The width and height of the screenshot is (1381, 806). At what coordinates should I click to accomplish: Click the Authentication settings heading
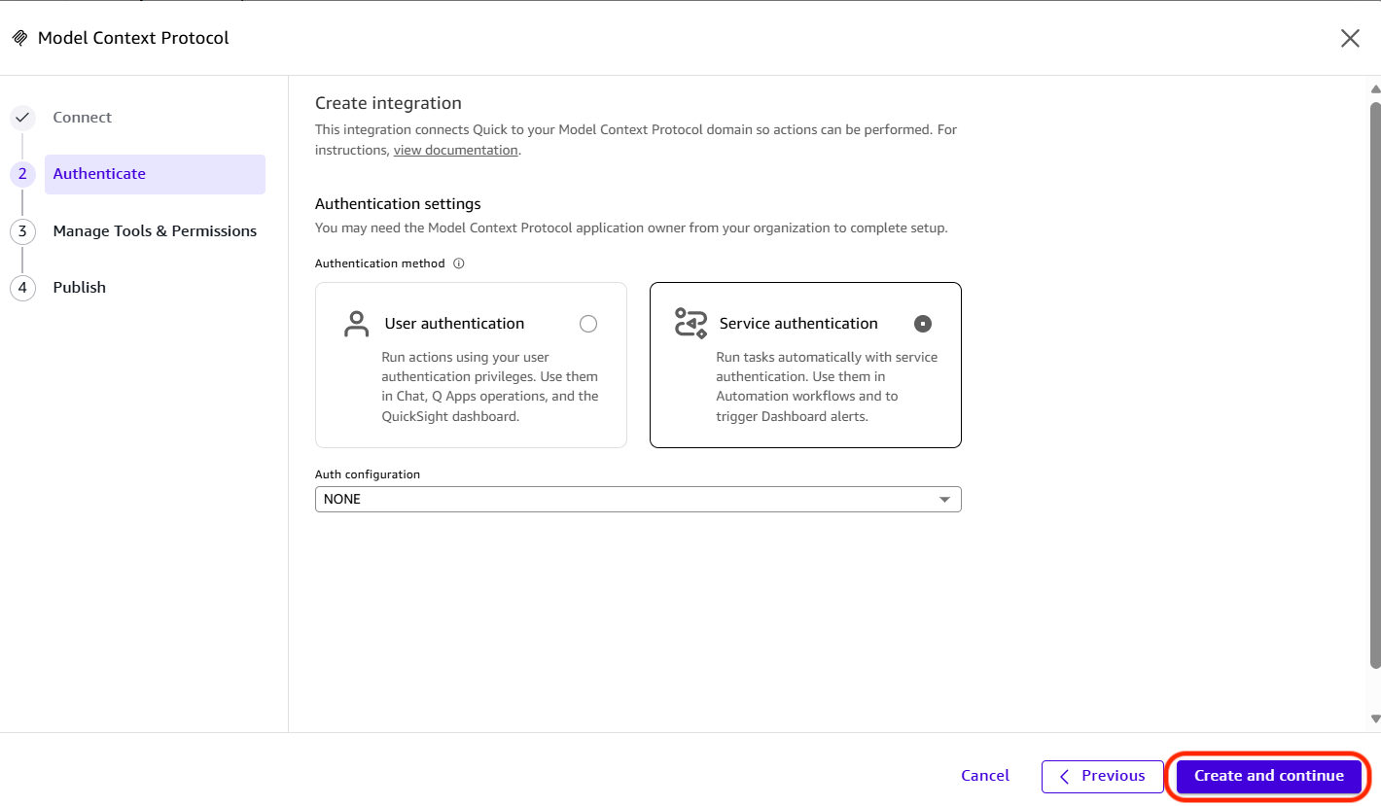(398, 204)
